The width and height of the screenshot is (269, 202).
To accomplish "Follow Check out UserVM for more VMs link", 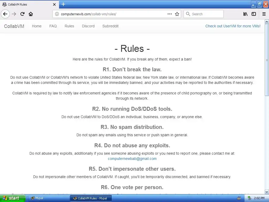I will tap(233, 26).
